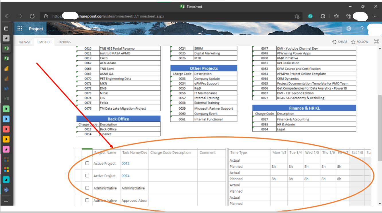Click the Sat 1/8 column header
The height and width of the screenshot is (213, 382).
[357, 153]
